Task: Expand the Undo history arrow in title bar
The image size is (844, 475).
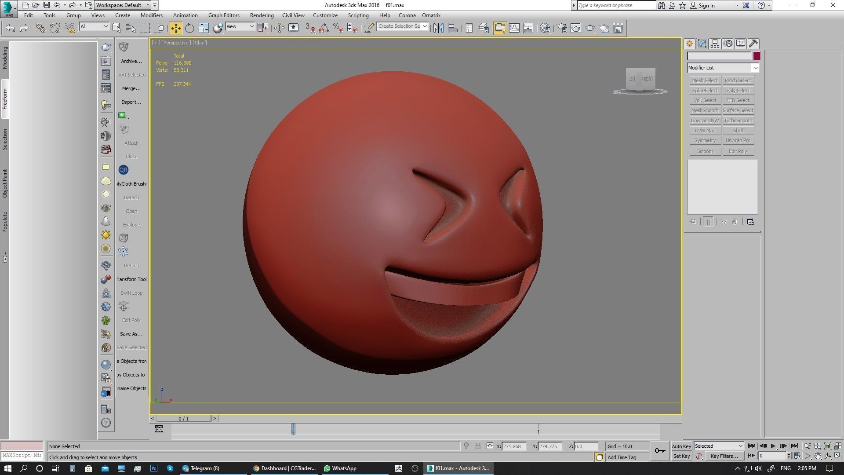Action: 65,5
